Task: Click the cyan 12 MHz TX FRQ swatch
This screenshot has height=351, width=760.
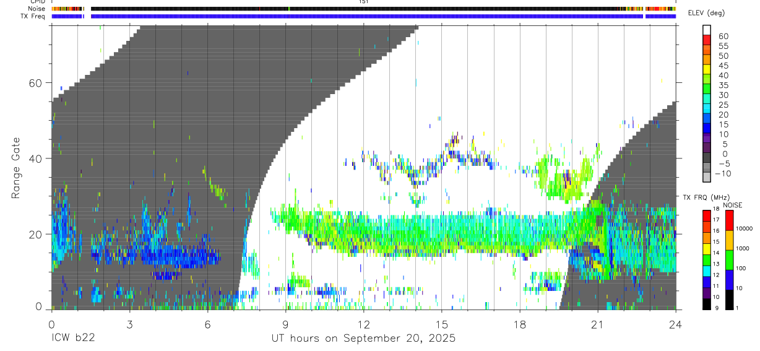Action: 707,271
